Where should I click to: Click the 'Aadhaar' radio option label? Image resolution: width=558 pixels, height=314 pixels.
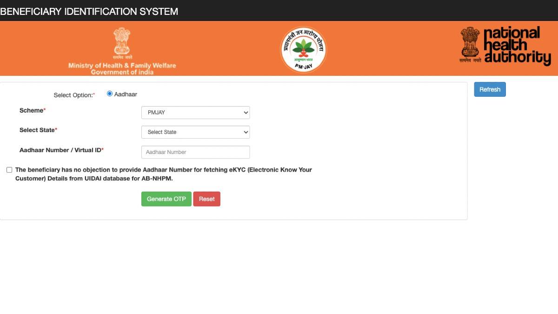126,94
